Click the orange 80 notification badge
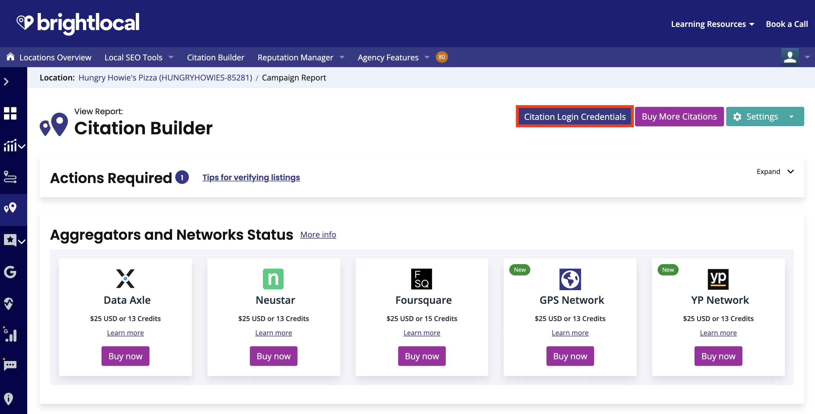Screen dimensions: 815x414 tap(442, 57)
